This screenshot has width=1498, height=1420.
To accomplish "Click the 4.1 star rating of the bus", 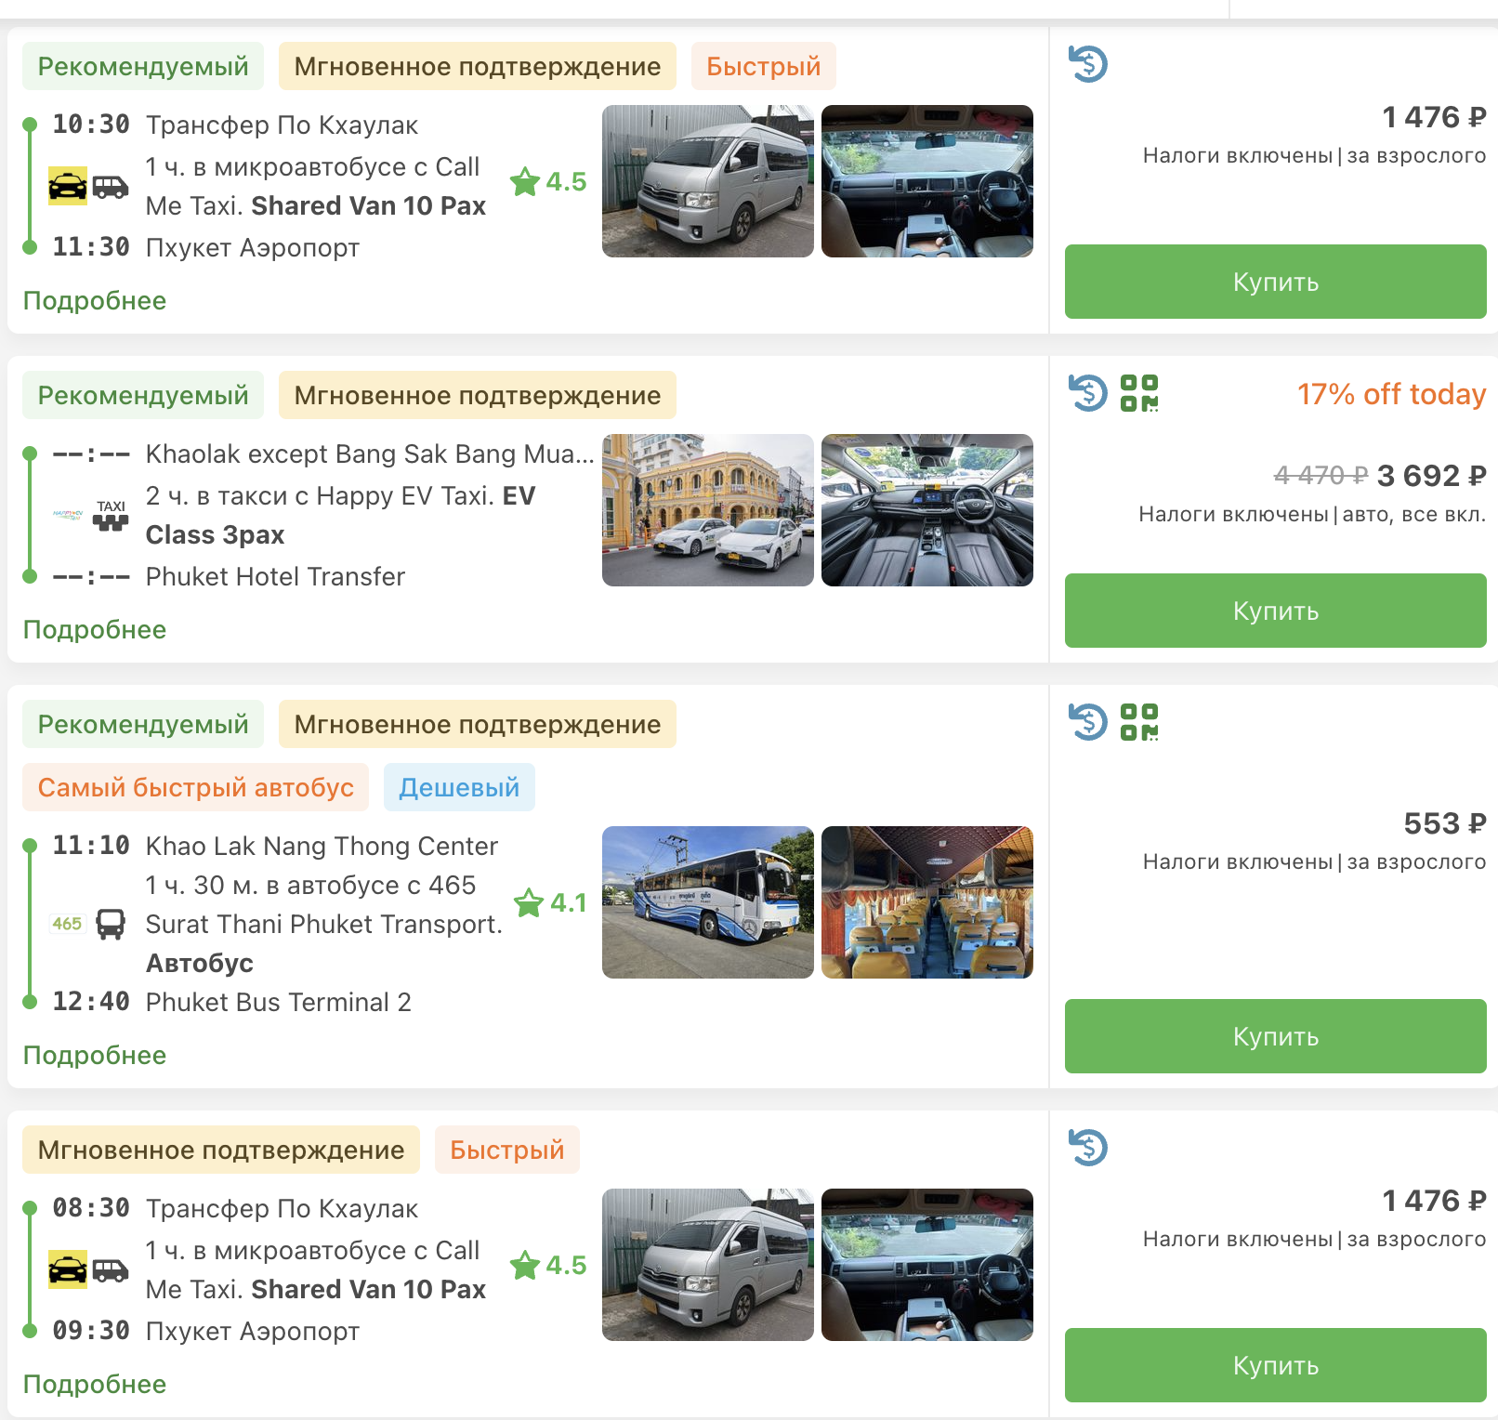I will coord(550,902).
